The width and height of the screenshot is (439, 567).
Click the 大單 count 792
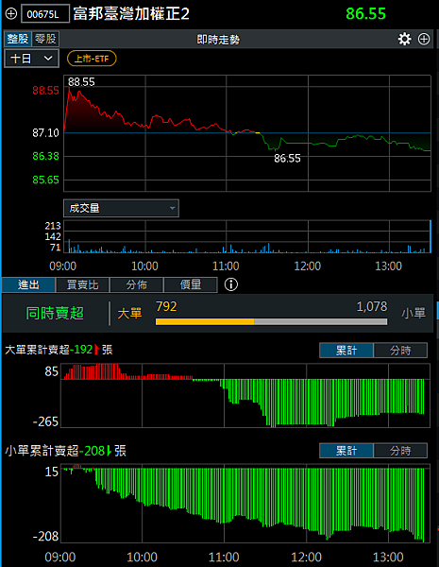166,306
